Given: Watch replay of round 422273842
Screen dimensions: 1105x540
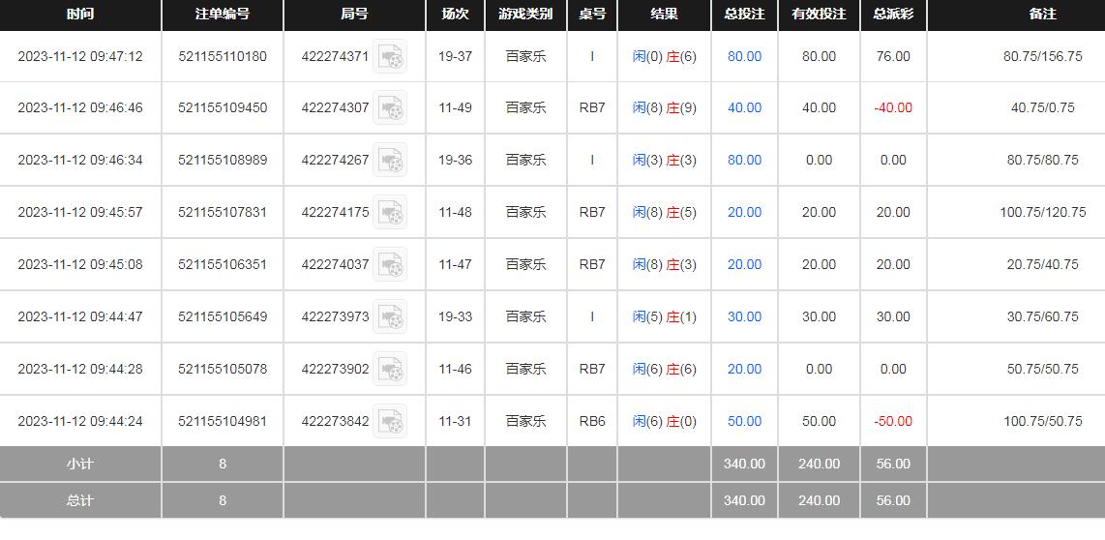Looking at the screenshot, I should coord(390,422).
